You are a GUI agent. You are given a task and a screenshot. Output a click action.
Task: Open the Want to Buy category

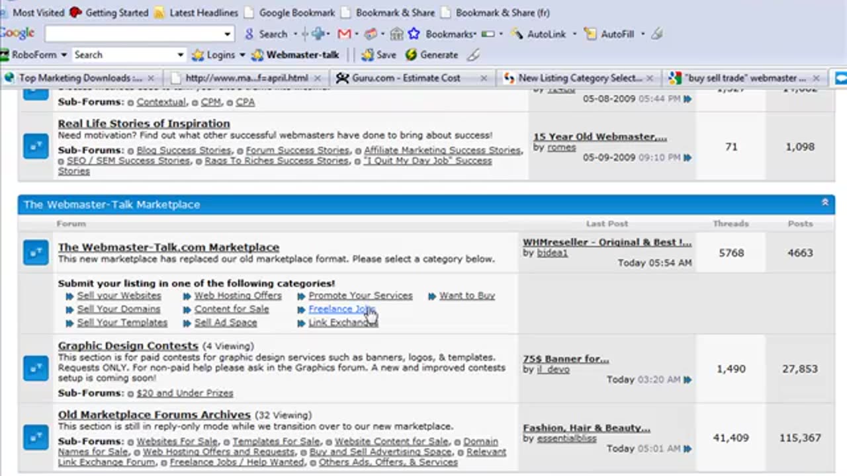click(x=467, y=296)
